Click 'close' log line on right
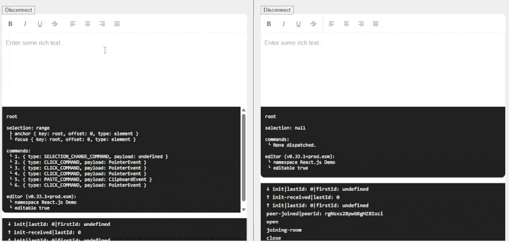Viewport: 509px width, 245px height. tap(274, 238)
